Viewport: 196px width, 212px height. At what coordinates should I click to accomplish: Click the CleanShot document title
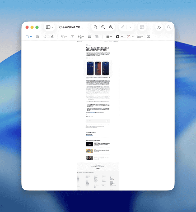(71, 27)
